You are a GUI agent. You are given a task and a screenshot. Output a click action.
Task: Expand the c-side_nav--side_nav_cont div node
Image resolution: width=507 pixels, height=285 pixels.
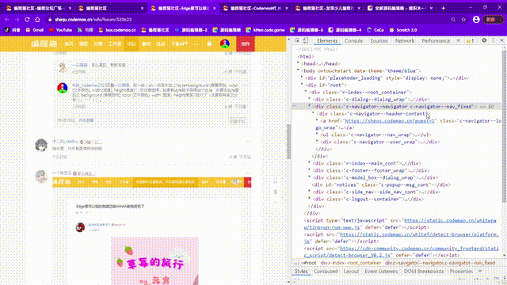[310, 192]
